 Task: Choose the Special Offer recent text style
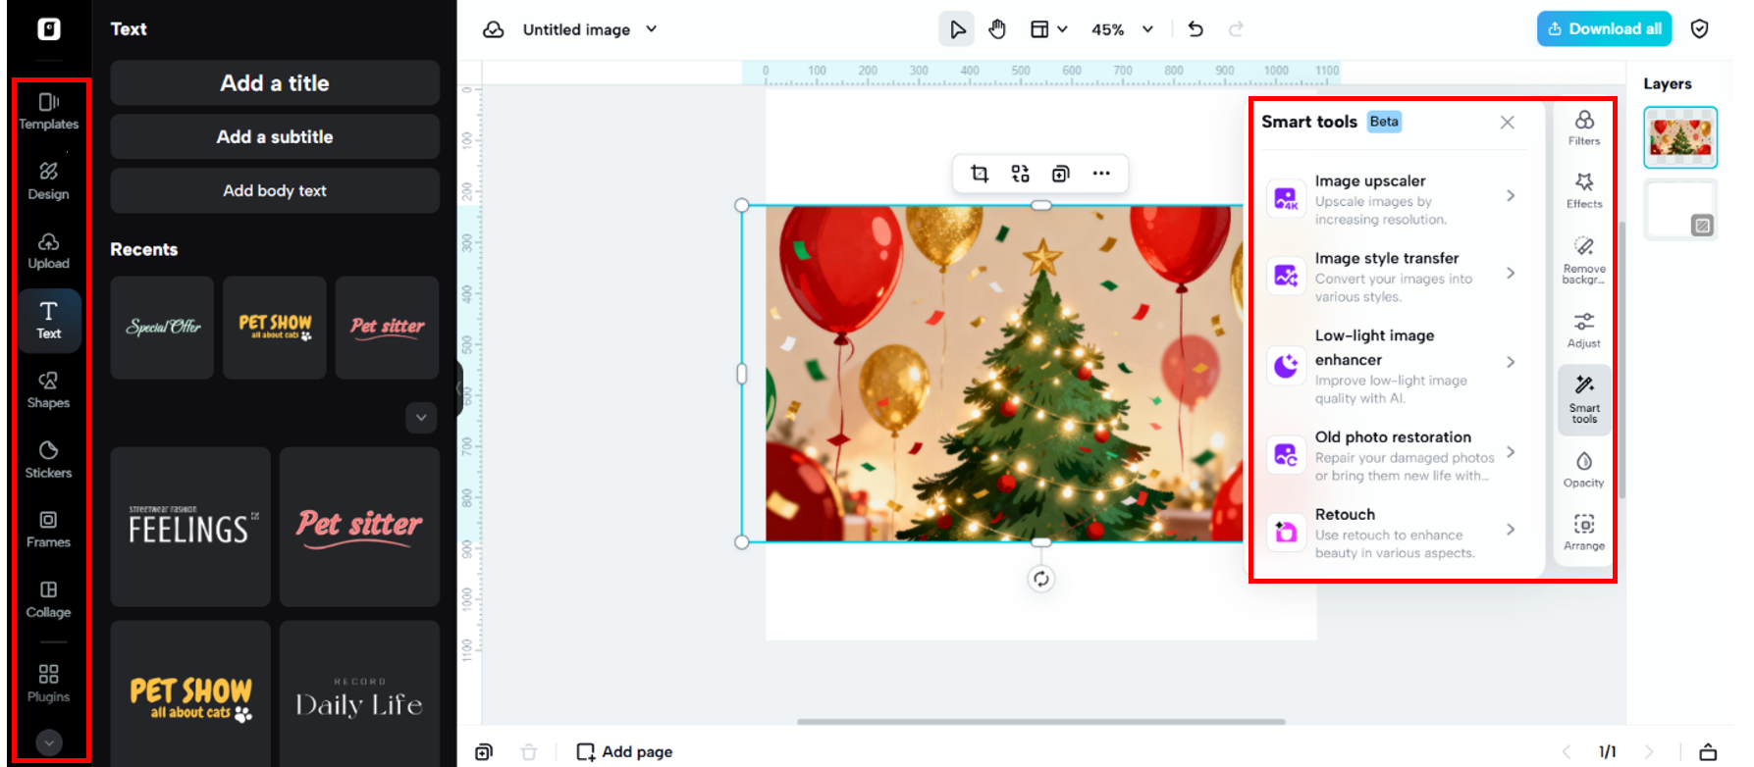(162, 328)
